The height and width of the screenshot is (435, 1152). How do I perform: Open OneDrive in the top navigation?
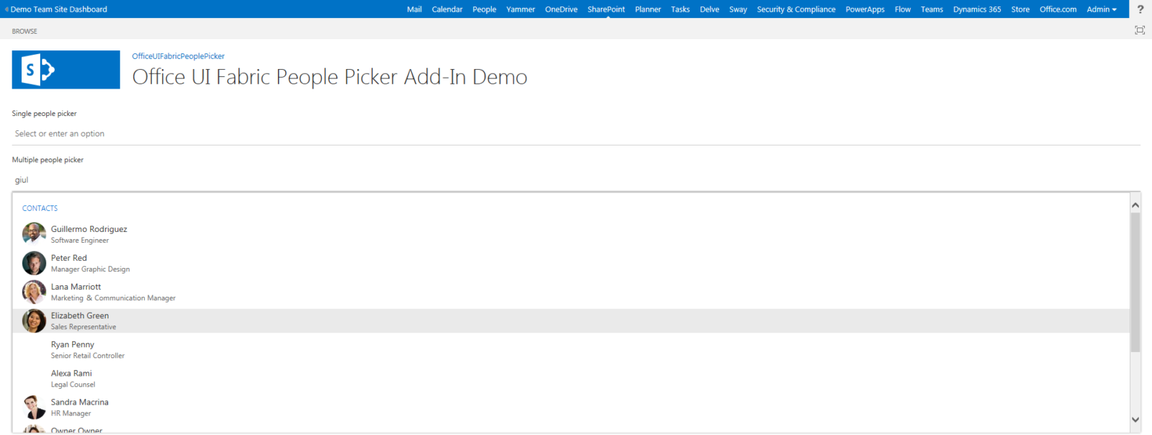point(561,9)
